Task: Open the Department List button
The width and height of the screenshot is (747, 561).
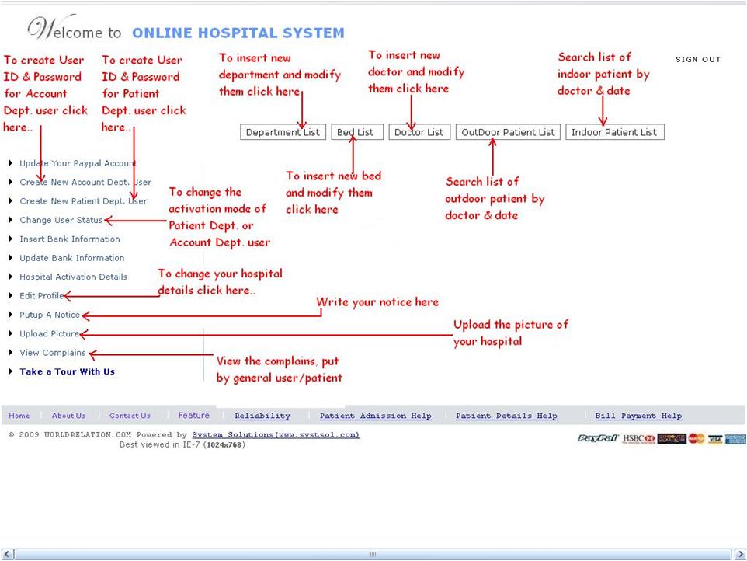Action: (283, 132)
